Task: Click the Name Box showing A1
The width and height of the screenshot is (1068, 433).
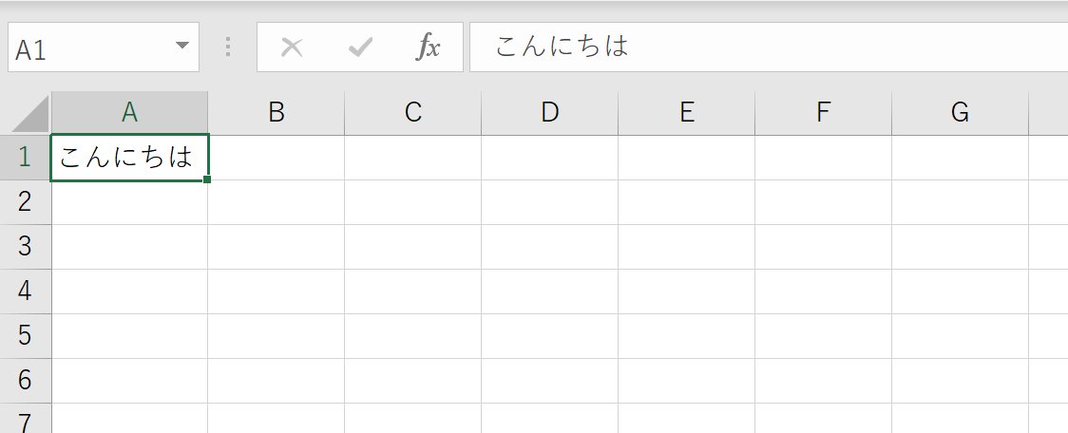Action: (104, 47)
